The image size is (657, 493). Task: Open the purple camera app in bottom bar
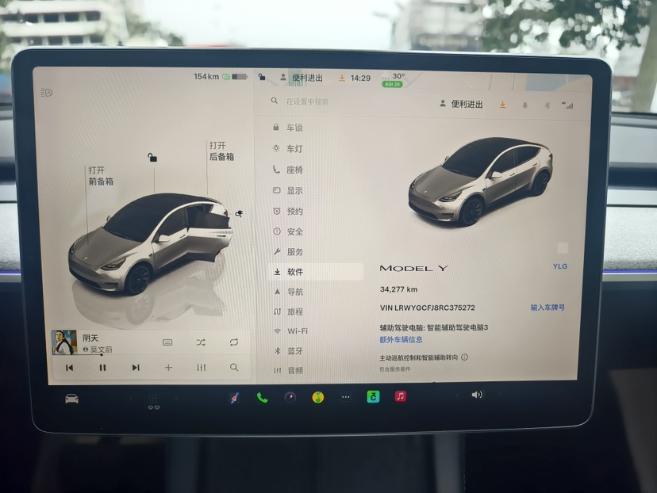pos(290,397)
